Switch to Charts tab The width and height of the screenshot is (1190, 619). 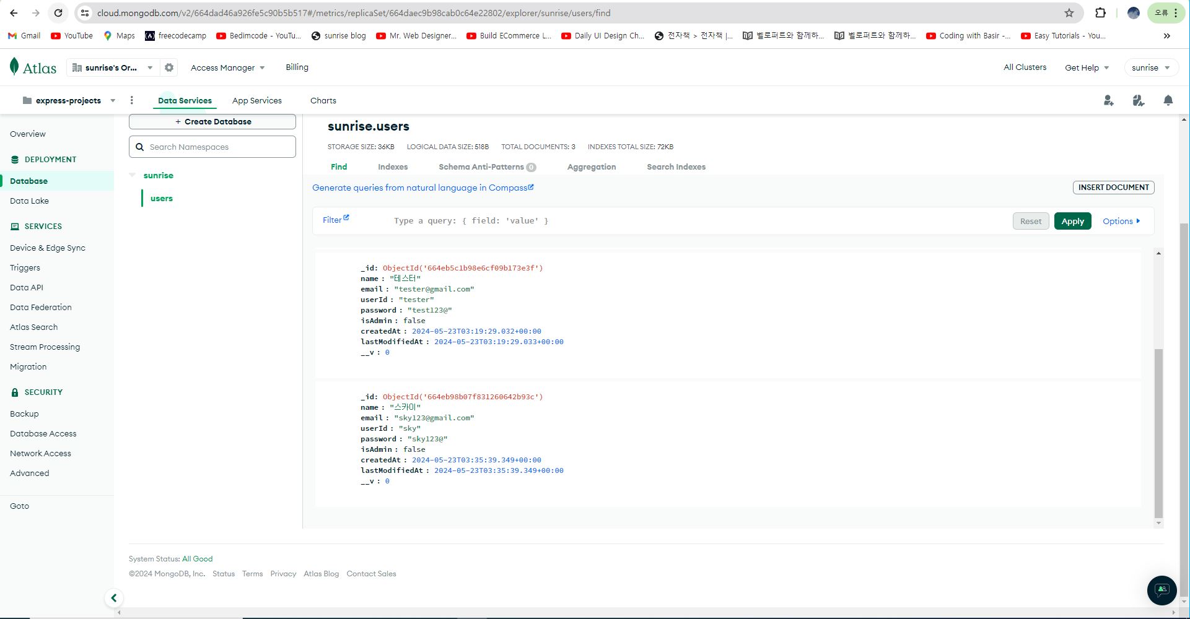[x=323, y=100]
